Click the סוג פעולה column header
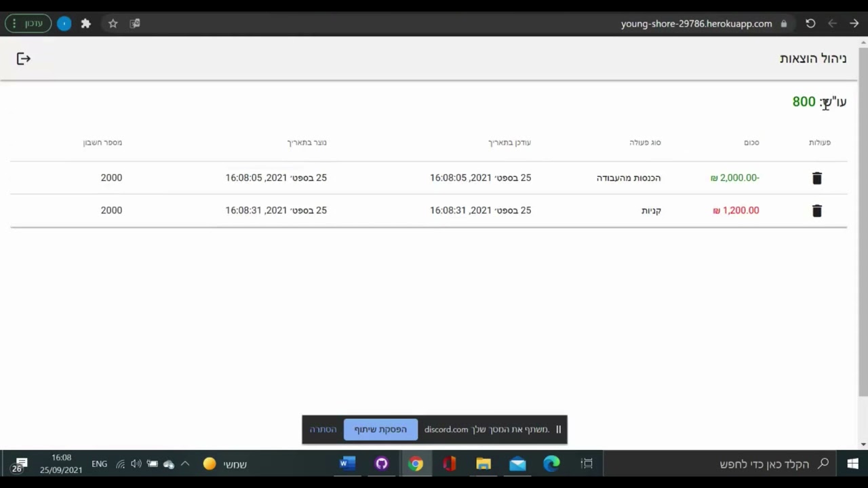 pyautogui.click(x=645, y=143)
